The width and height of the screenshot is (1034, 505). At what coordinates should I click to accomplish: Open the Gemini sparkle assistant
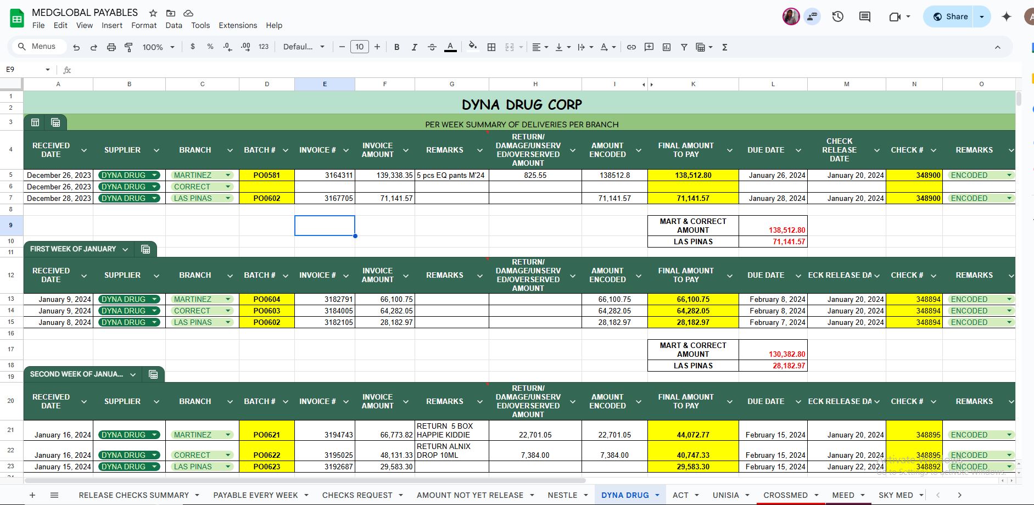1007,16
